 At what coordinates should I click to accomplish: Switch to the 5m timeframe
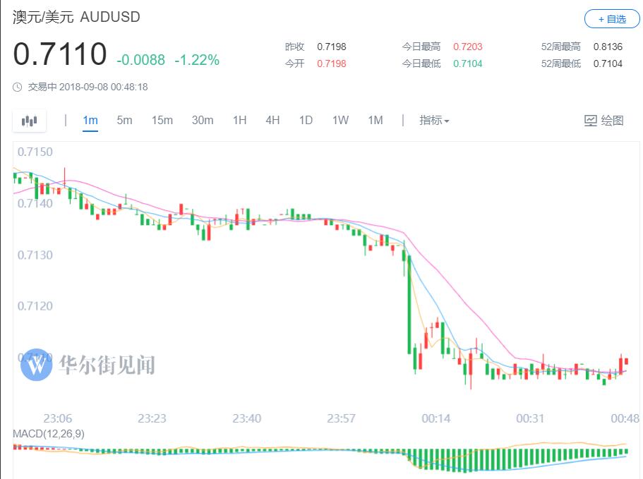pos(124,121)
